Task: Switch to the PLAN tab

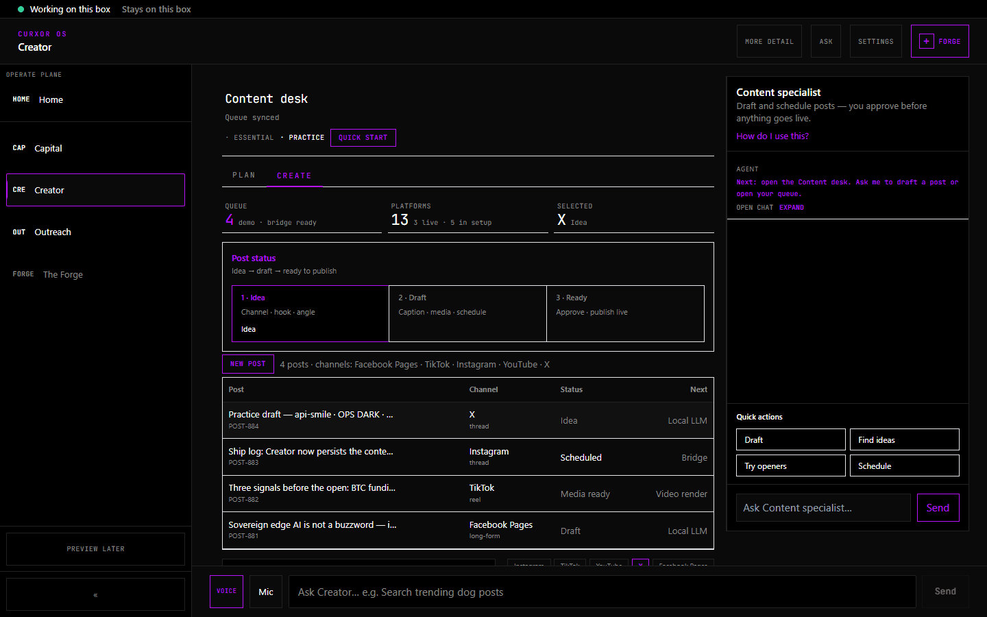Action: (x=244, y=176)
